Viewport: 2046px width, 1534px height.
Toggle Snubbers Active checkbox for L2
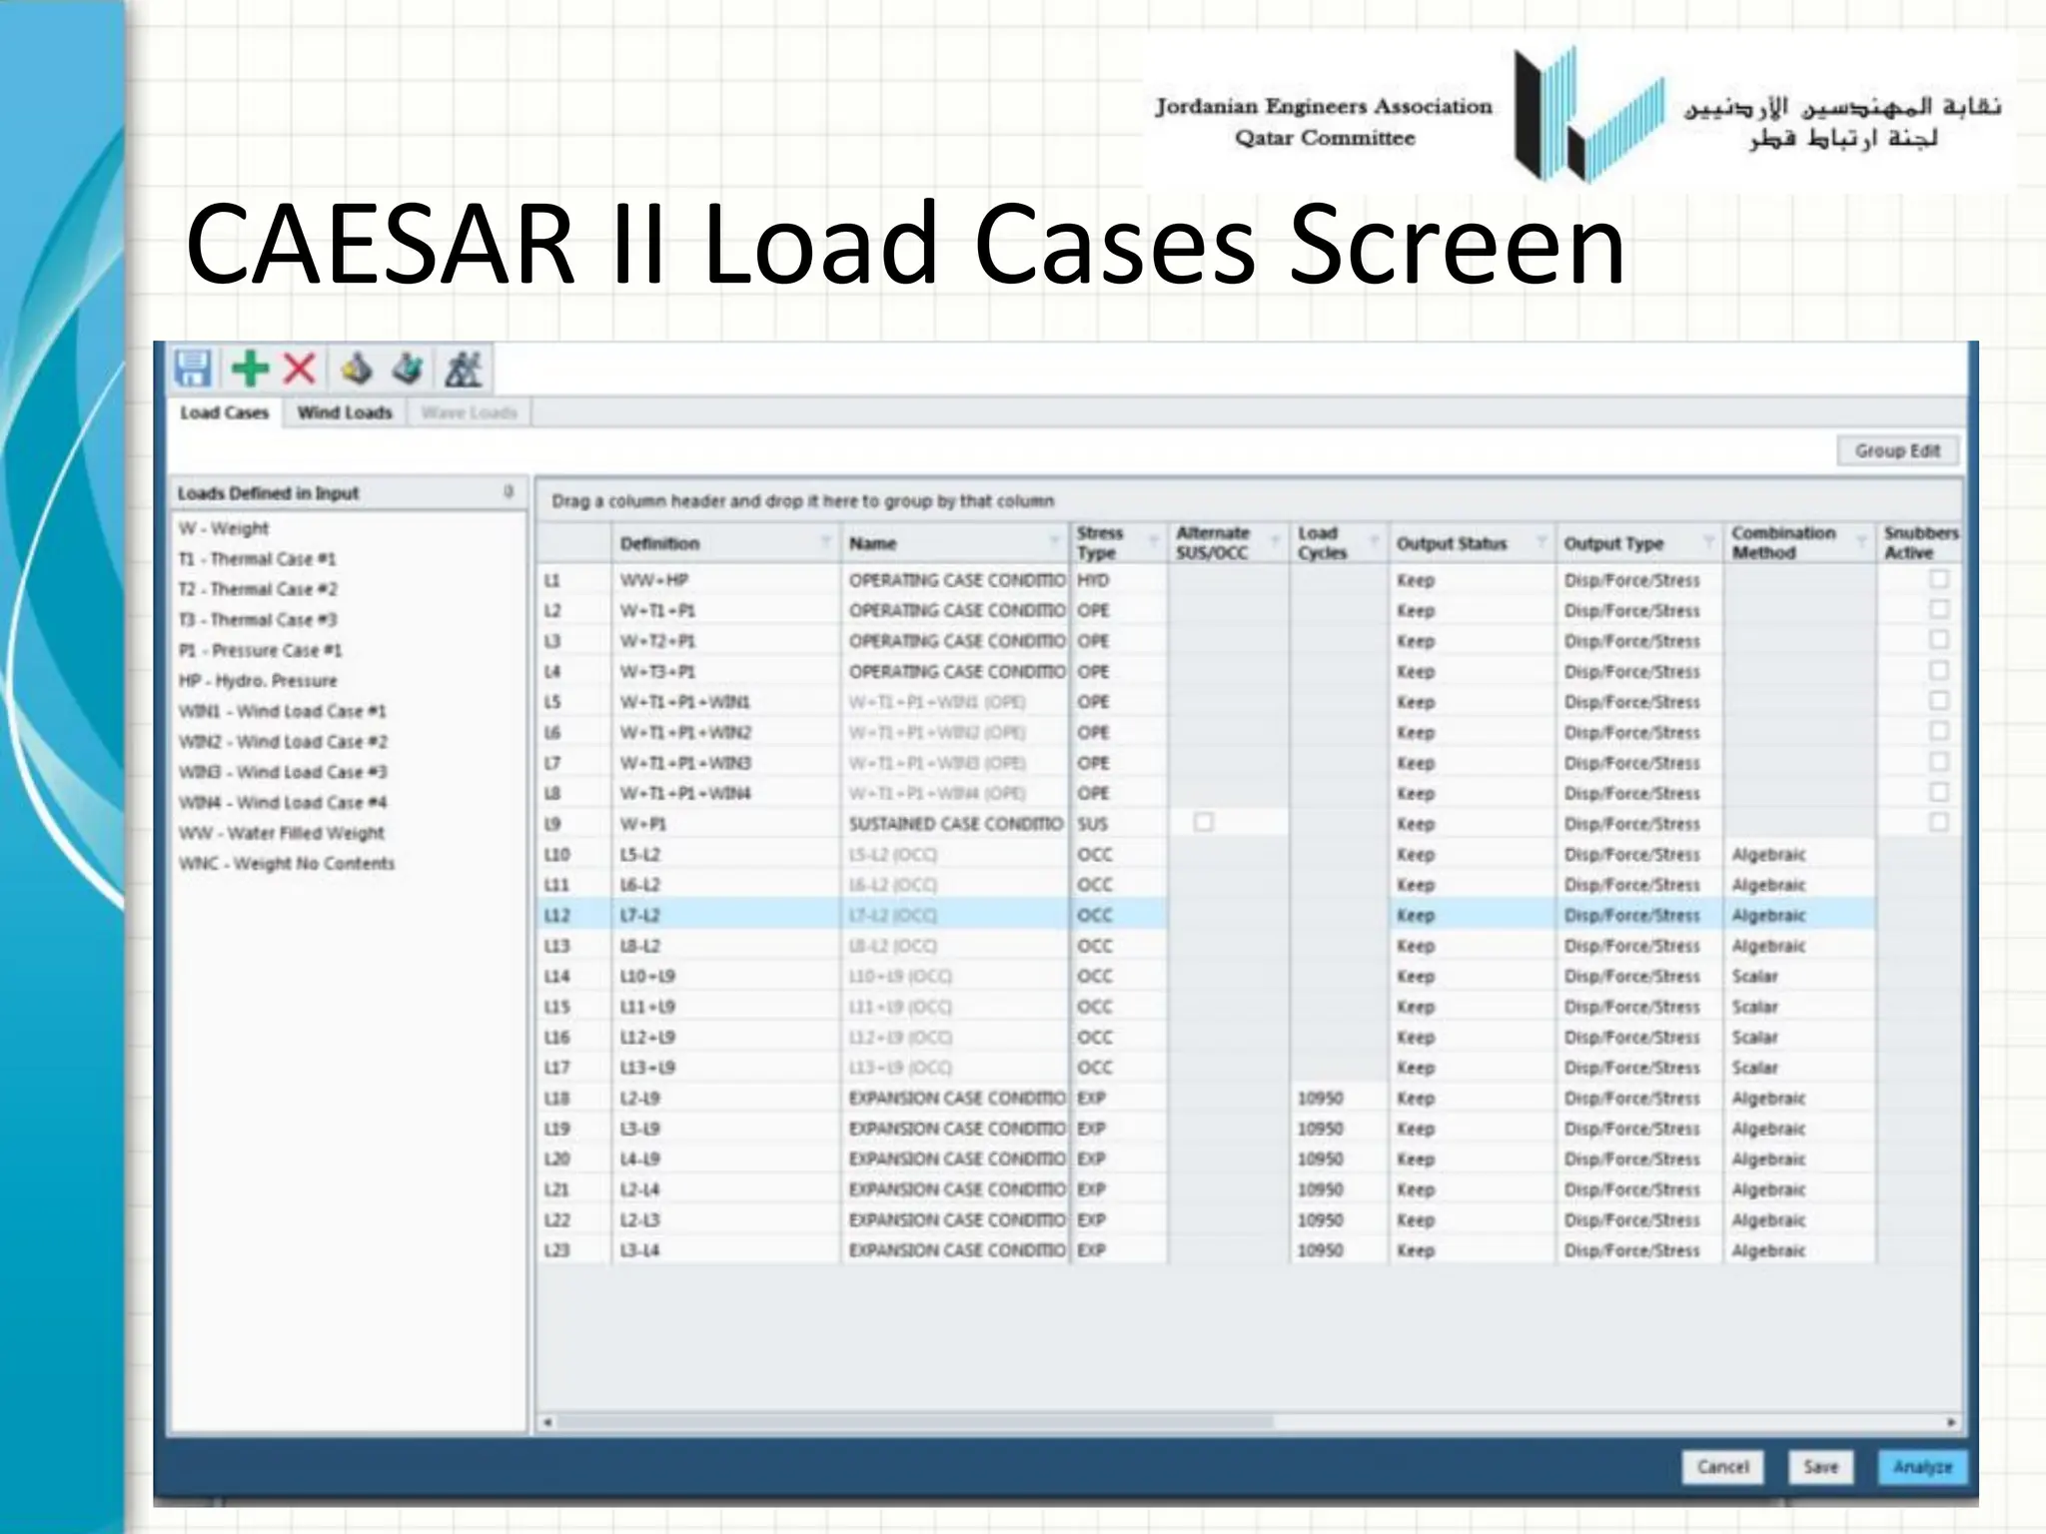tap(1939, 609)
